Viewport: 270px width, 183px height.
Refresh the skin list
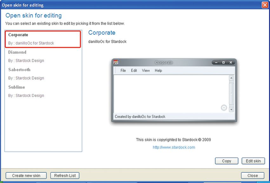[x=65, y=176]
